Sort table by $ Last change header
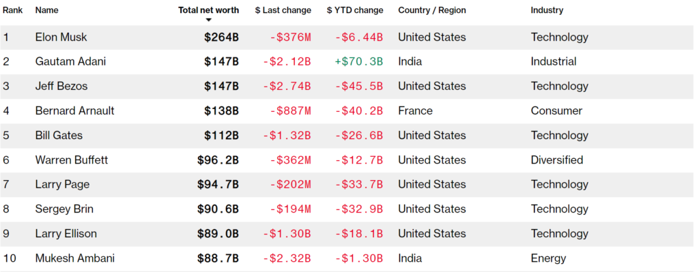The height and width of the screenshot is (272, 699). coord(283,10)
